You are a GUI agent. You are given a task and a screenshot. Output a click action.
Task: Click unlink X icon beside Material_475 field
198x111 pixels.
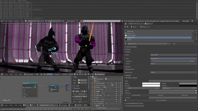pos(170,44)
